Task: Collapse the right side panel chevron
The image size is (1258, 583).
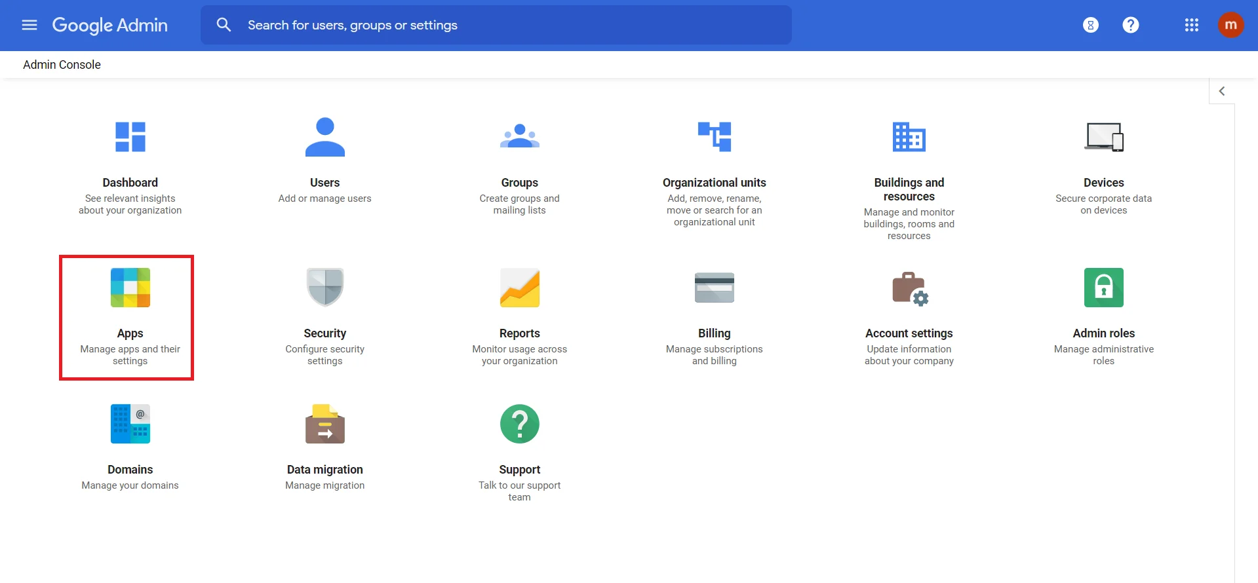Action: (1221, 91)
